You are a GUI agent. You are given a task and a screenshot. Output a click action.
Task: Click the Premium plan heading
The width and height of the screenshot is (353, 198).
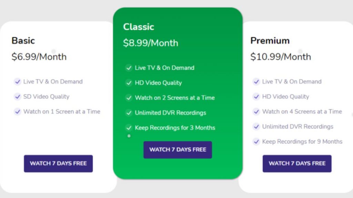click(x=270, y=41)
